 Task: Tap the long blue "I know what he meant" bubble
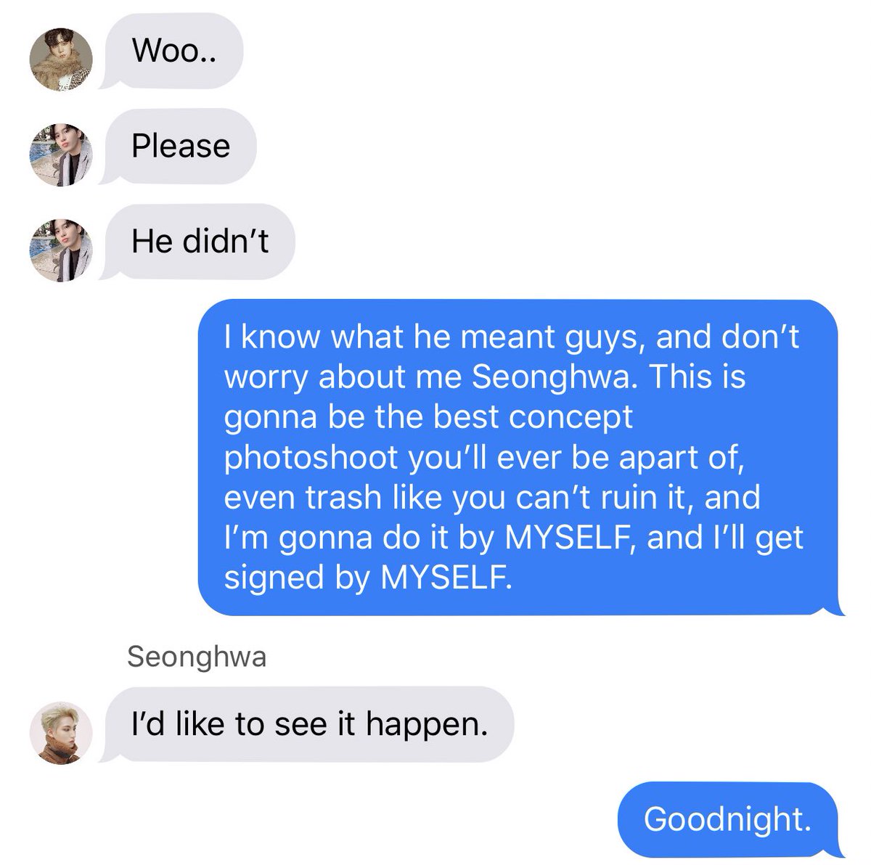pyautogui.click(x=521, y=457)
